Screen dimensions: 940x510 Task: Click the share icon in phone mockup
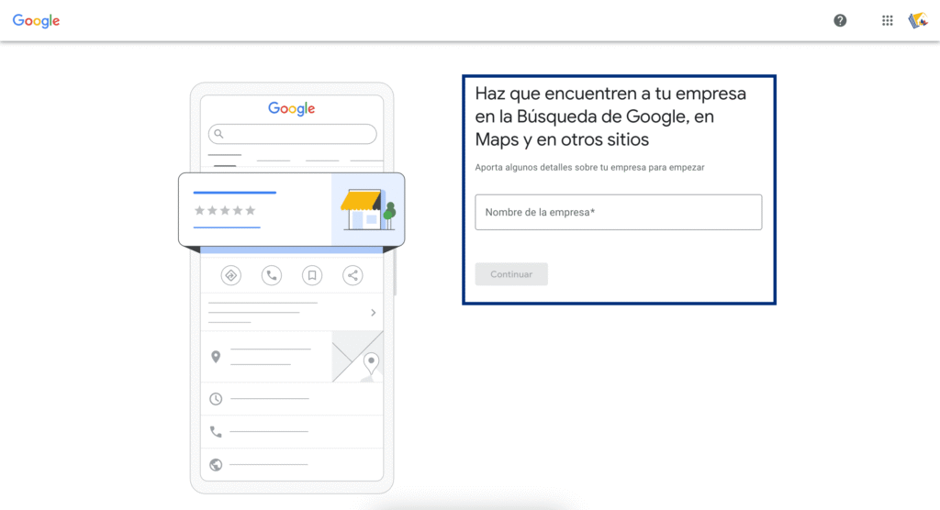point(352,275)
